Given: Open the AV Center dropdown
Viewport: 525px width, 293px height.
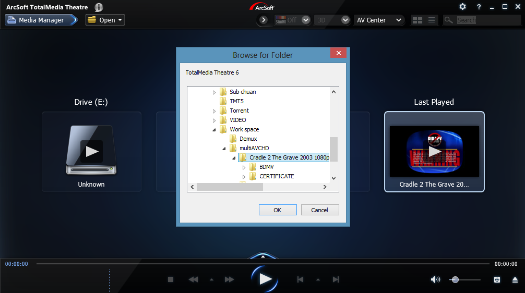Looking at the screenshot, I should click(379, 20).
